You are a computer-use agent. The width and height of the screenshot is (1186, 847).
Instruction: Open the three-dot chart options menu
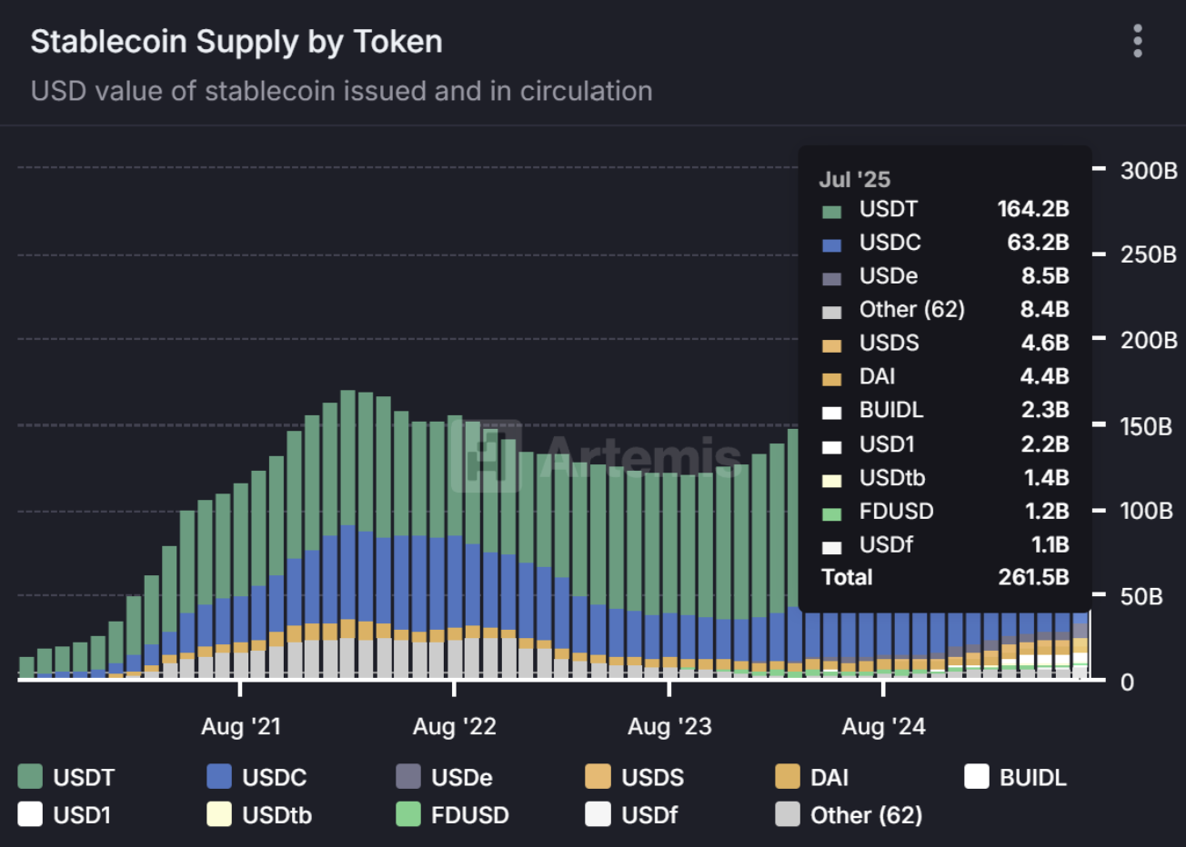(1137, 42)
